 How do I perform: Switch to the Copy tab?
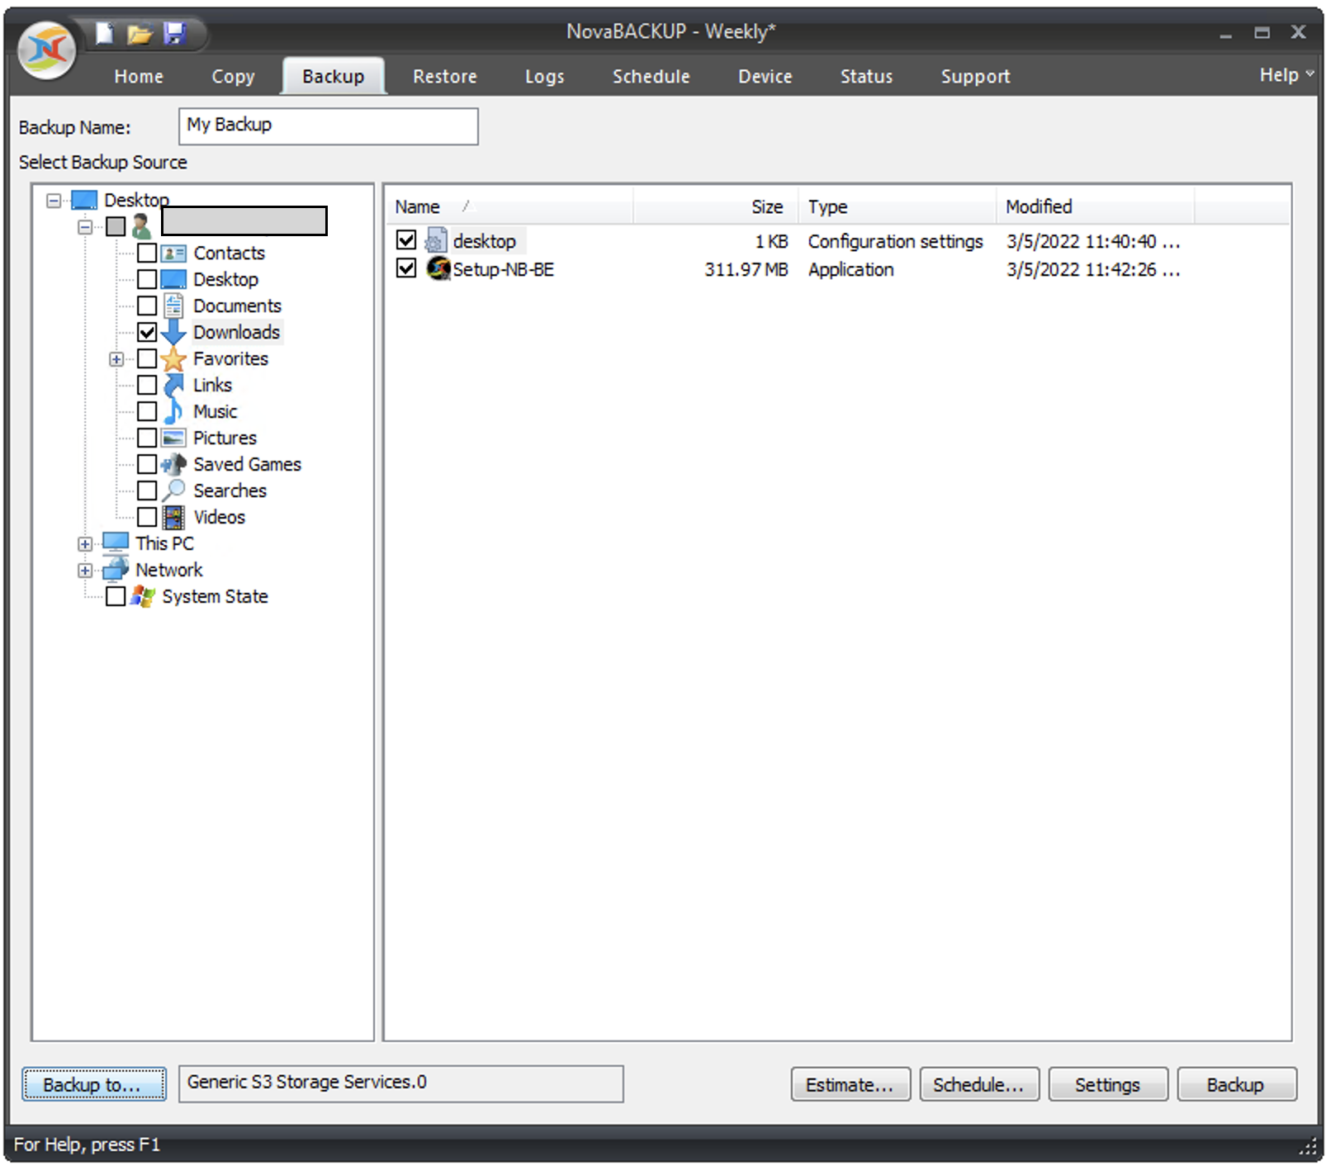click(233, 76)
